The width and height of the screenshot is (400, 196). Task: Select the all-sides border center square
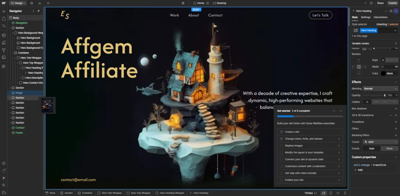[x=359, y=67]
